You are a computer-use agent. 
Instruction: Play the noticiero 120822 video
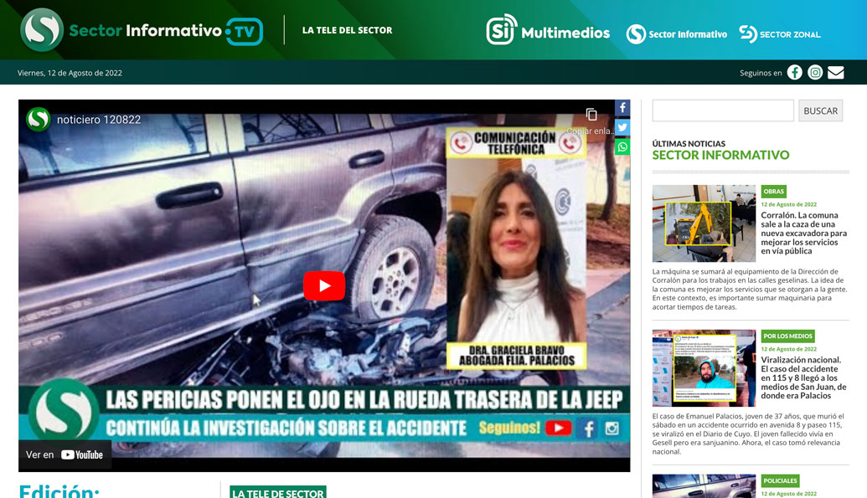pyautogui.click(x=324, y=285)
